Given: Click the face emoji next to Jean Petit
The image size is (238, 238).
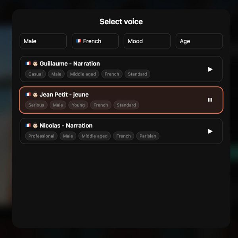Looking at the screenshot, I should [35, 95].
